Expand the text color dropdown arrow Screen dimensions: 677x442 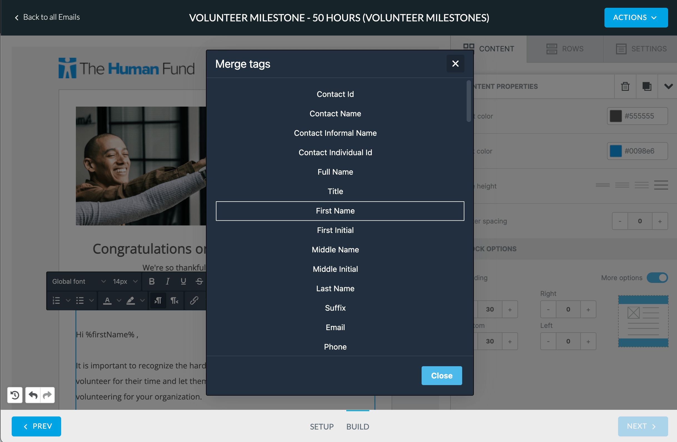tap(119, 300)
